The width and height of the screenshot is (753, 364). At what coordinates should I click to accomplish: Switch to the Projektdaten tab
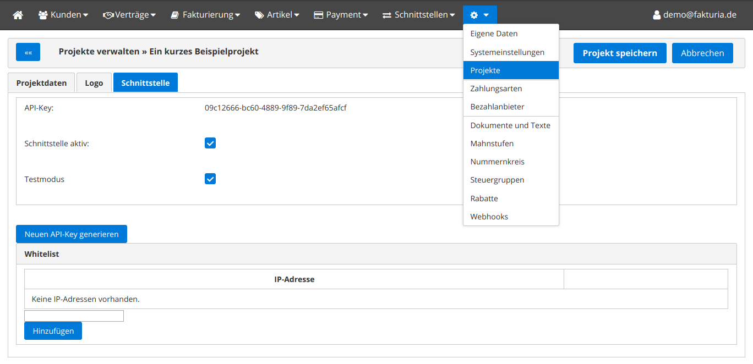pos(41,83)
